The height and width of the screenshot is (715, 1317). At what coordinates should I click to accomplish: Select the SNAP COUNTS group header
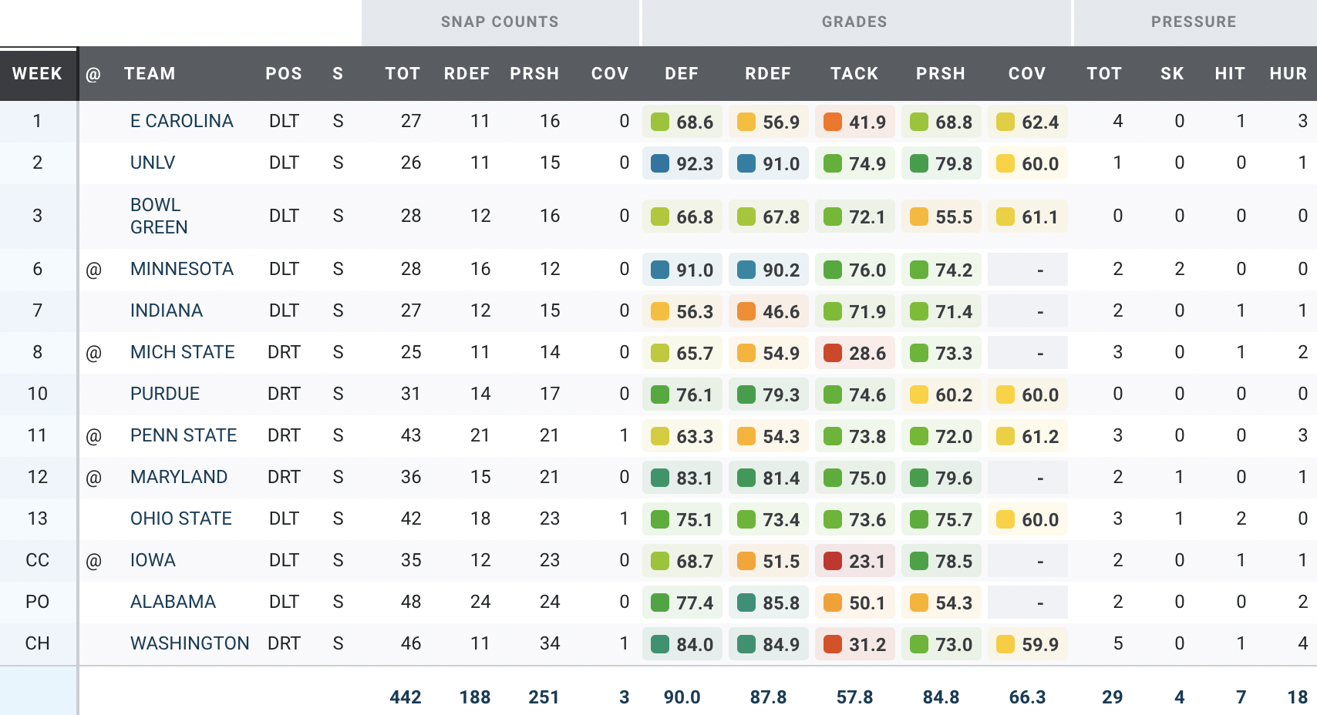500,22
